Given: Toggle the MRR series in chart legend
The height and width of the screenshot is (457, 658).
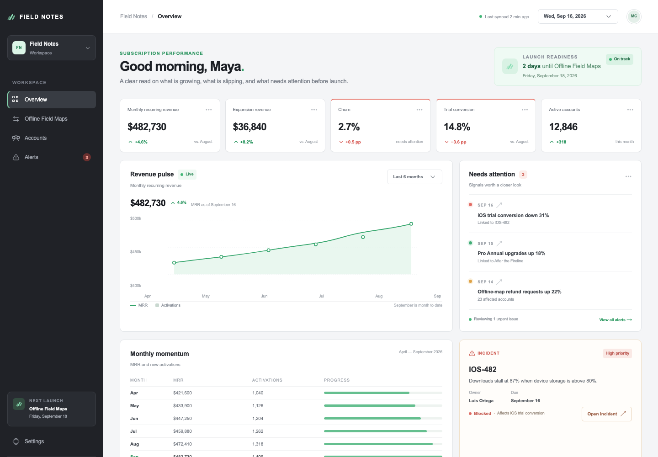Looking at the screenshot, I should 139,305.
